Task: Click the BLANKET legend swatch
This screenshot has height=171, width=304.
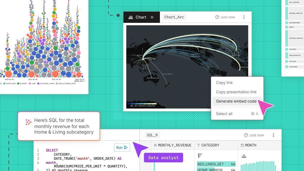Action: pyautogui.click(x=18, y=83)
